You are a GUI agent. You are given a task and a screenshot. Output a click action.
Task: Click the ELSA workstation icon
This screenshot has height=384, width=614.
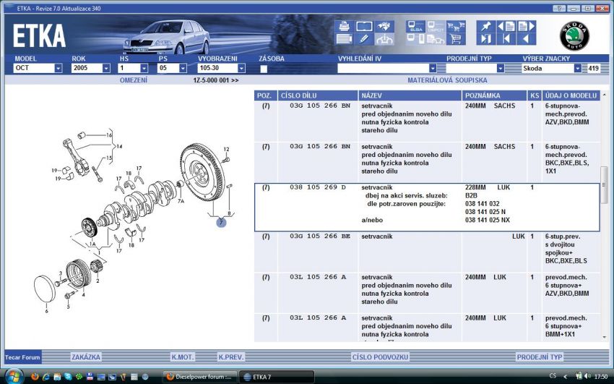point(415,27)
